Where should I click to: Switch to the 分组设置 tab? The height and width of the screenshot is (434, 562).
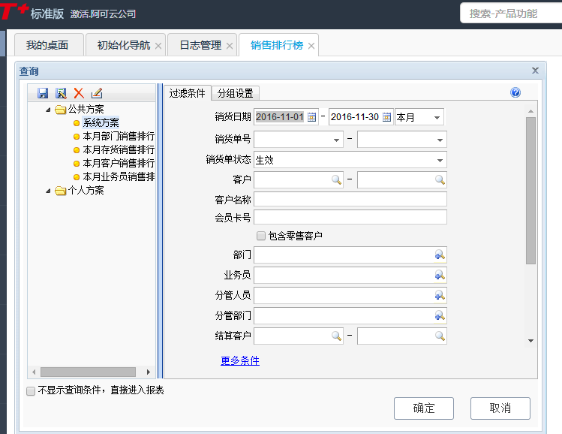pyautogui.click(x=235, y=93)
